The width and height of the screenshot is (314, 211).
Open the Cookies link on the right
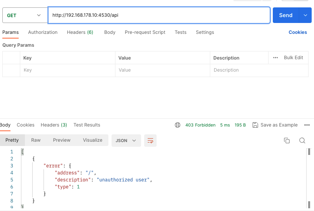[298, 32]
